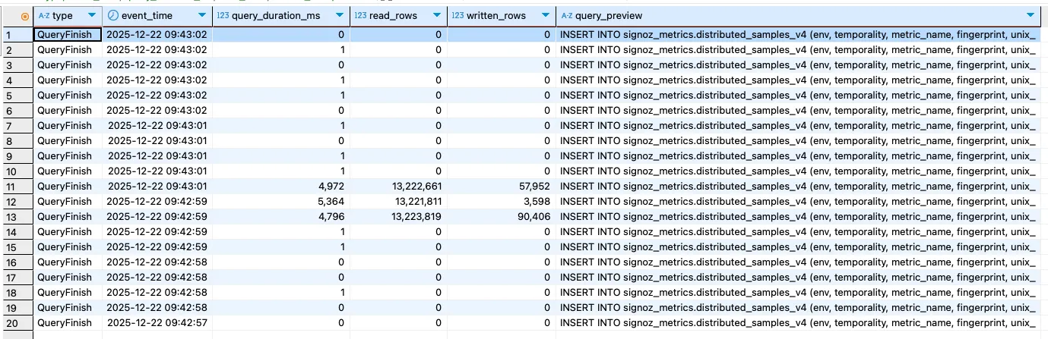Click the written_rows cell 3,598
Image resolution: width=1048 pixels, height=339 pixels.
[x=501, y=201]
